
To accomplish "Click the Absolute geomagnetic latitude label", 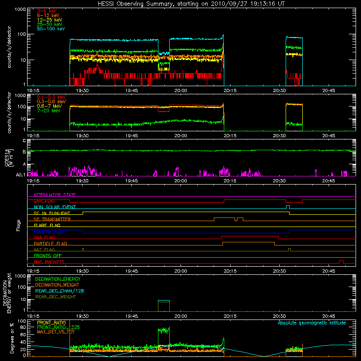I will [x=312, y=323].
